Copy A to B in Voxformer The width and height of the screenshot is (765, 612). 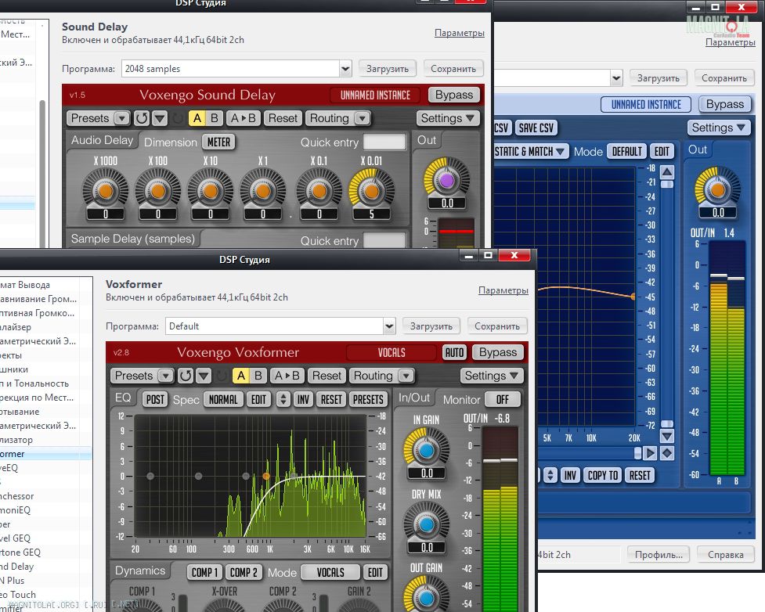pyautogui.click(x=287, y=376)
